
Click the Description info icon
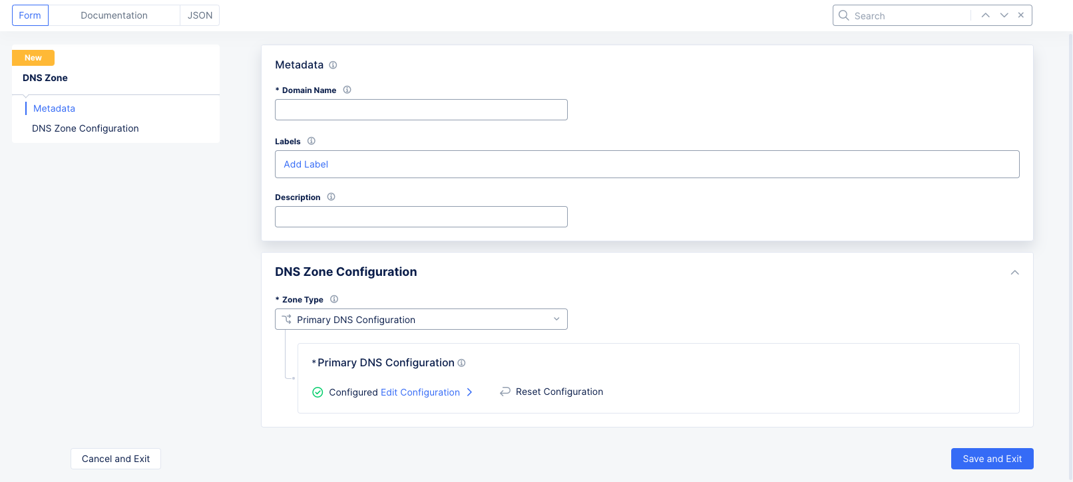(x=331, y=197)
